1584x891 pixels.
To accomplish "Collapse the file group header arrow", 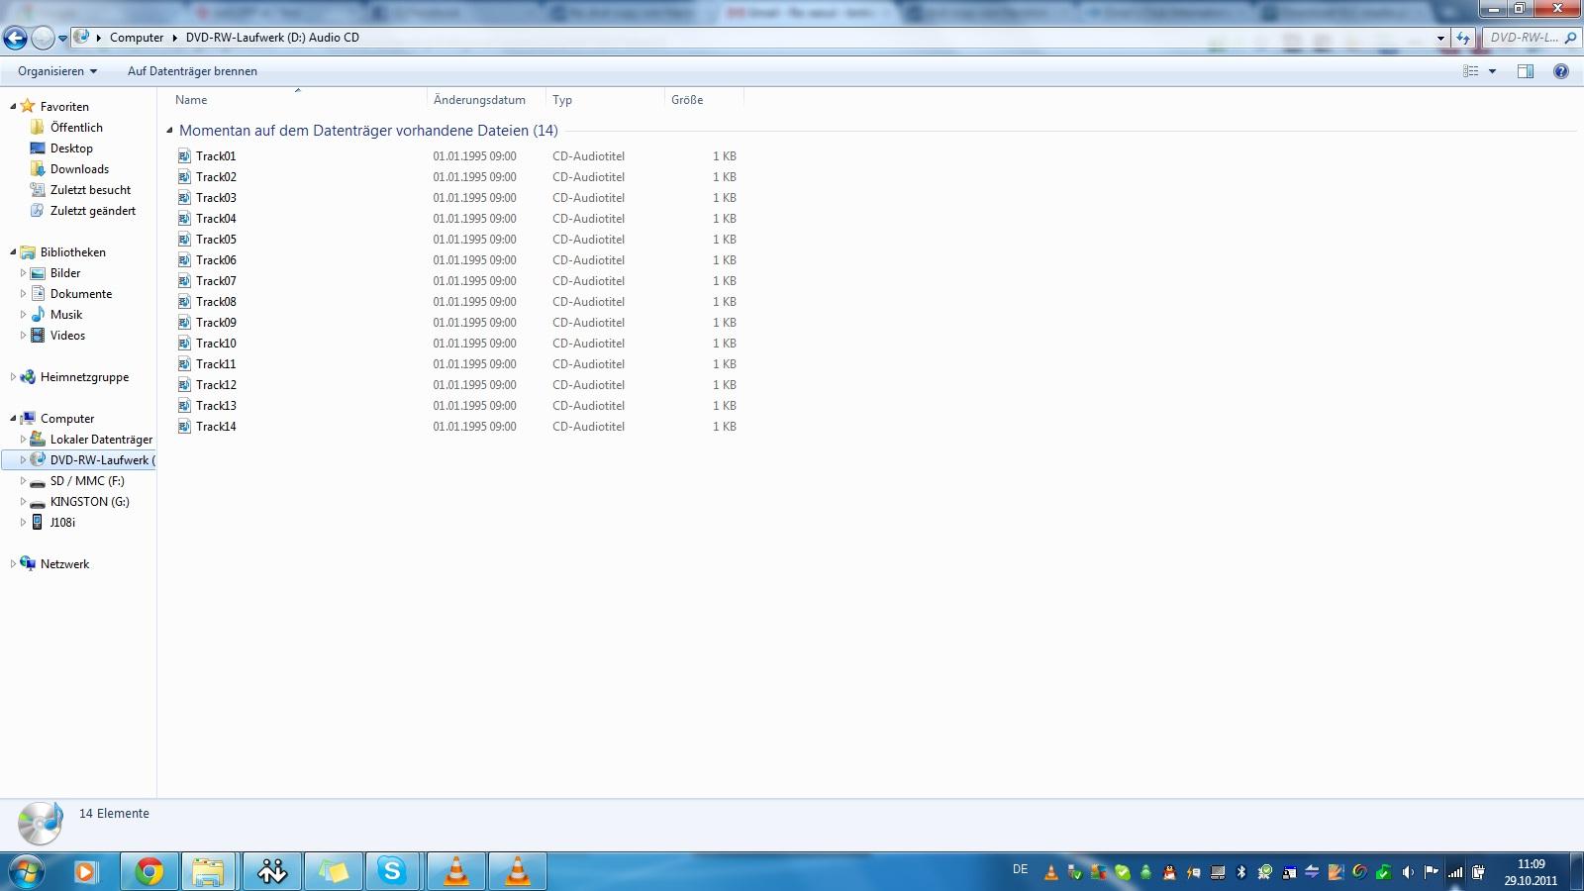I will 169,130.
